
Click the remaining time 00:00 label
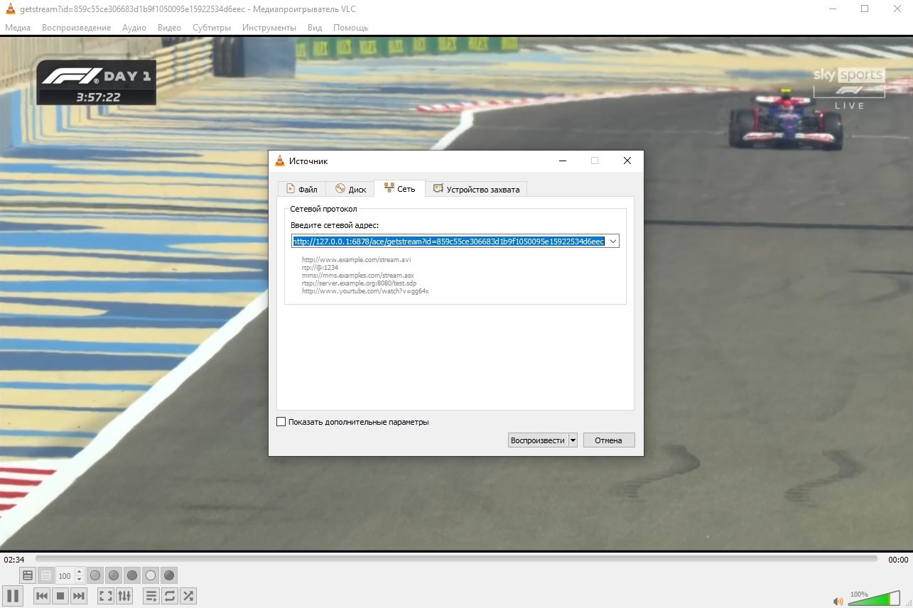click(x=898, y=560)
